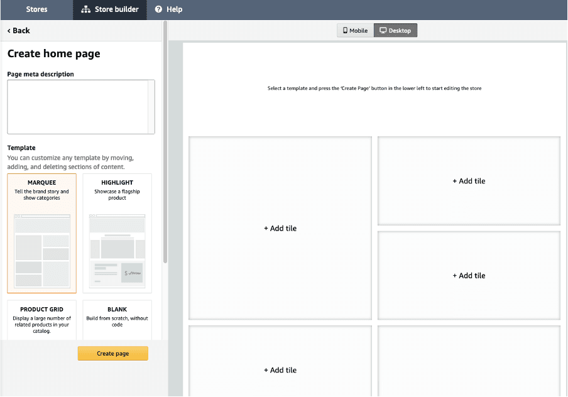Image resolution: width=568 pixels, height=397 pixels.
Task: Choose the Product Grid template
Action: click(42, 320)
